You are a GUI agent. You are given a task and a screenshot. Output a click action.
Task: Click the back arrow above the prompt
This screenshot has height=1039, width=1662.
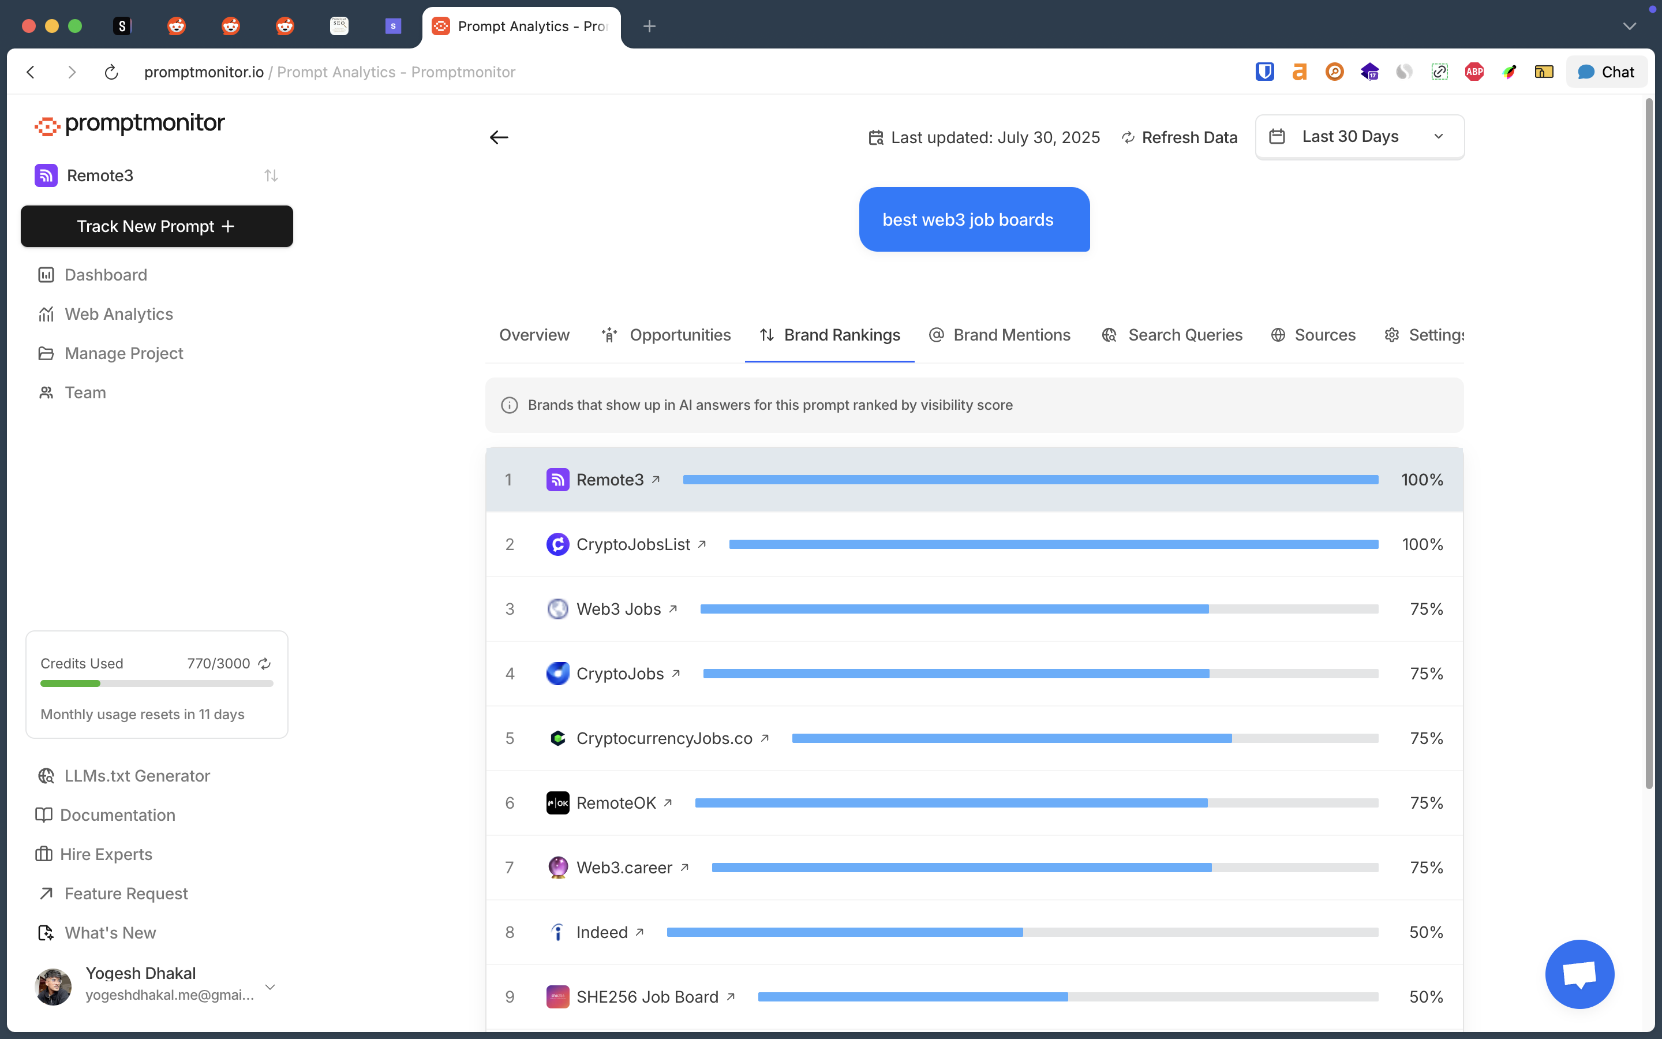pyautogui.click(x=499, y=137)
